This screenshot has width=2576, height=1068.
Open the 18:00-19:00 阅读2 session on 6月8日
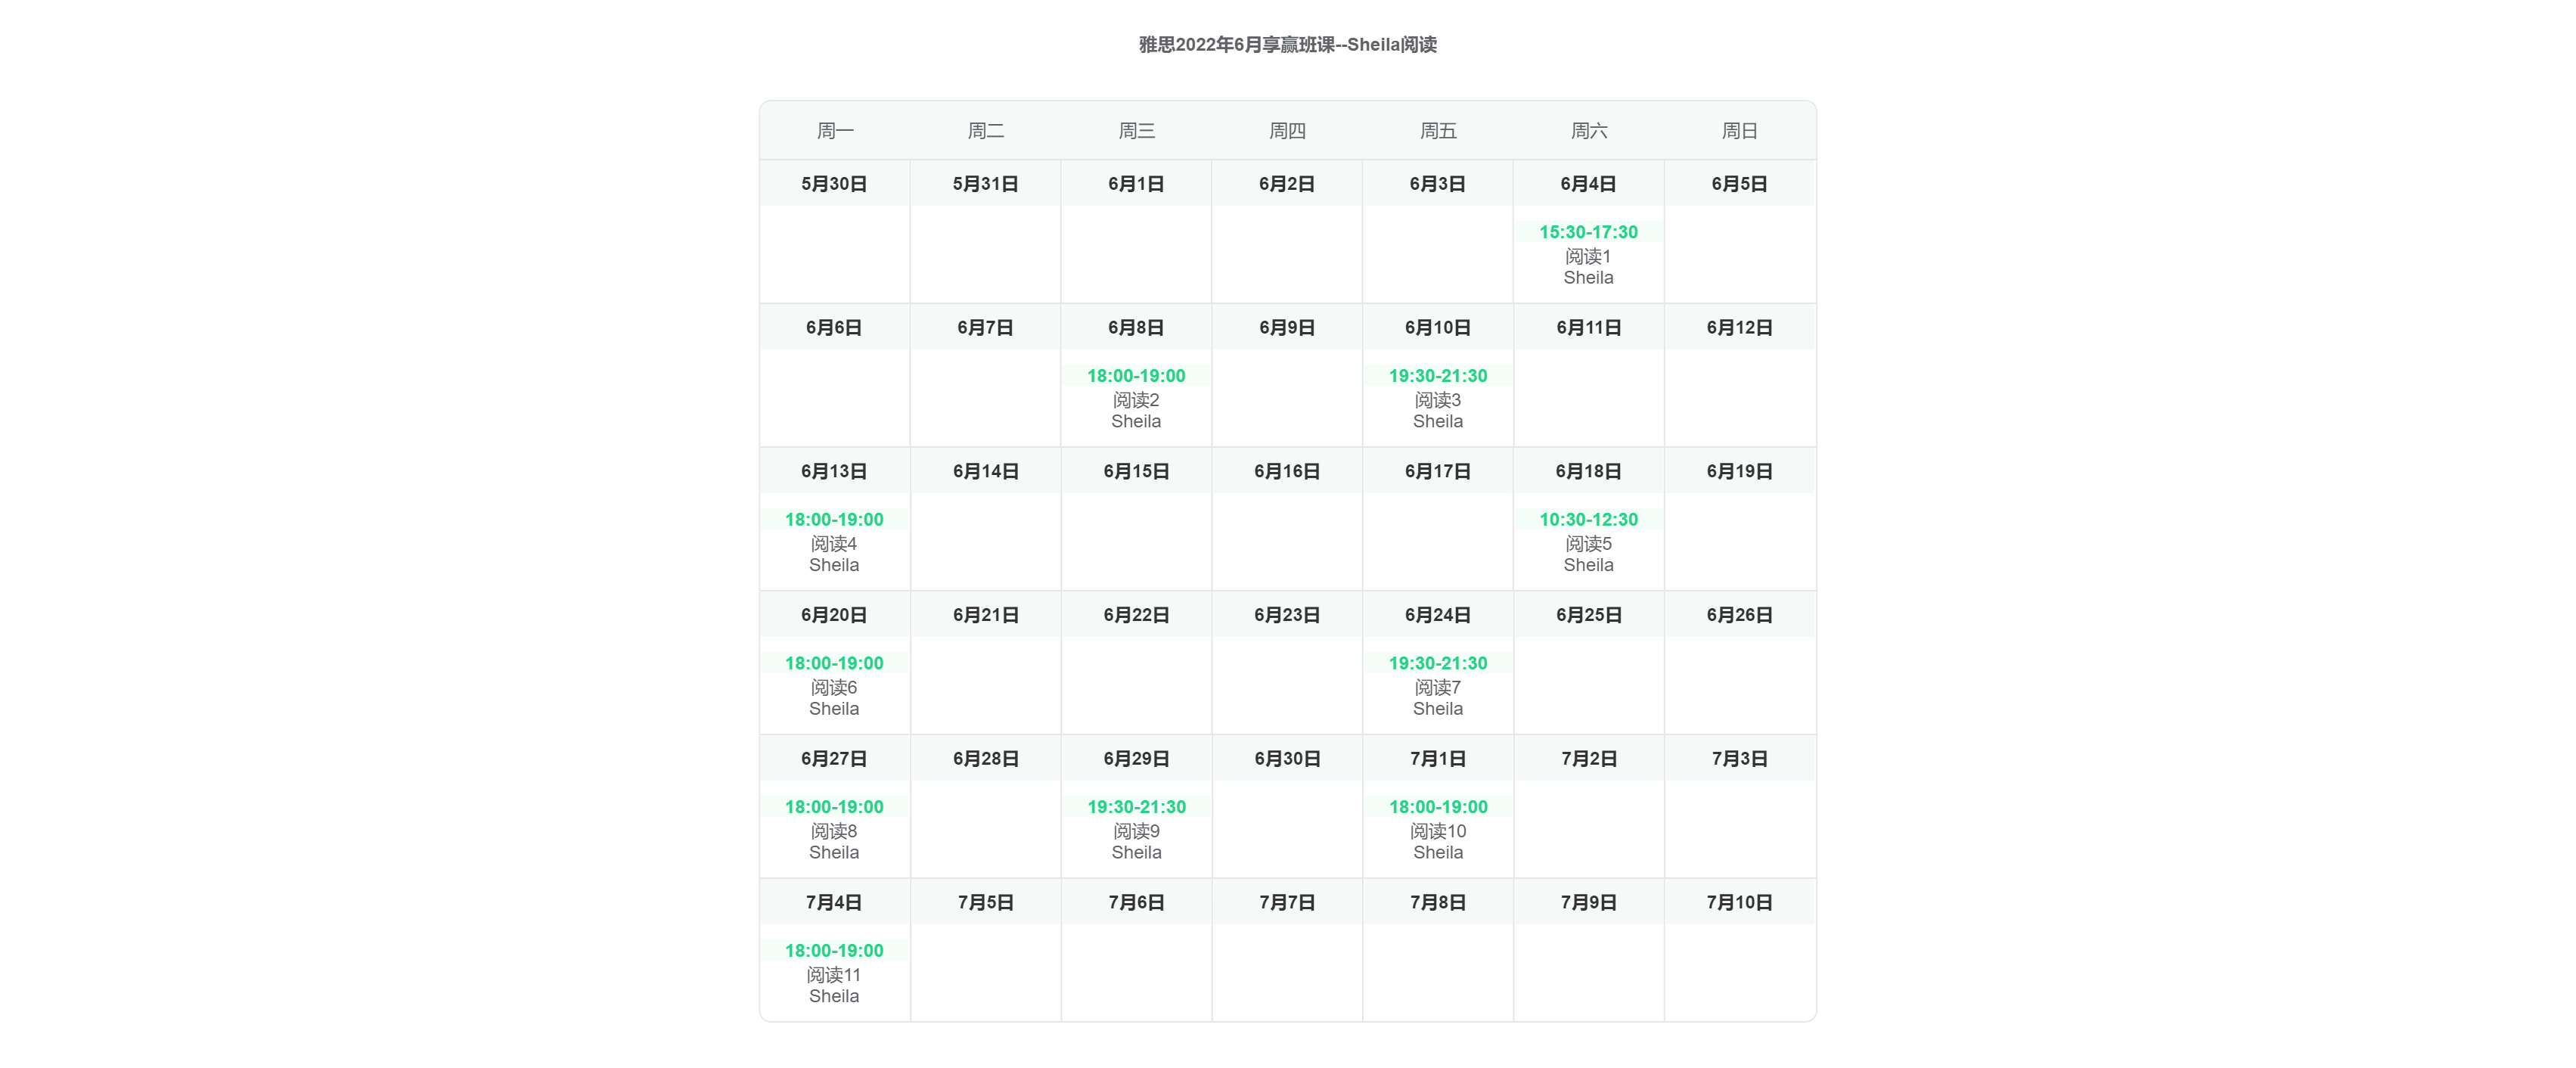1136,398
